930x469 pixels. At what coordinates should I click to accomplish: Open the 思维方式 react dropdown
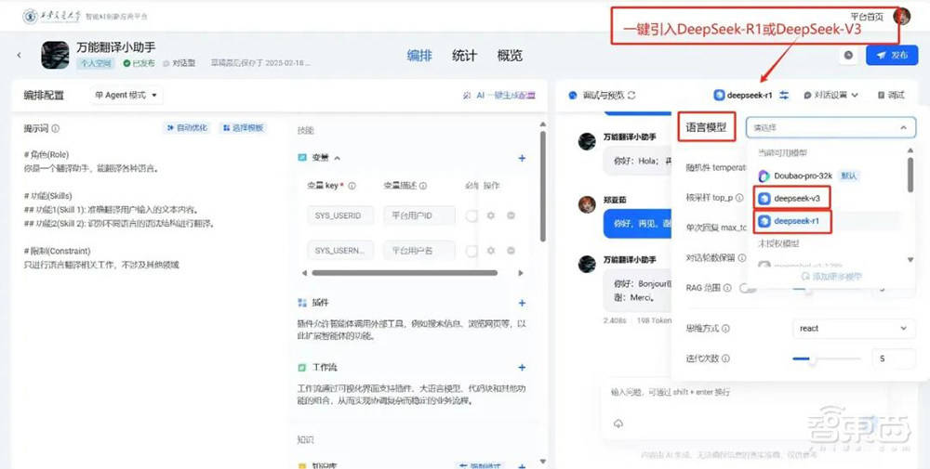[853, 328]
